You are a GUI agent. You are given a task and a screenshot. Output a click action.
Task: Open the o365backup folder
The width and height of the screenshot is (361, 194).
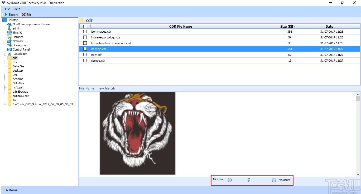[x=20, y=92]
